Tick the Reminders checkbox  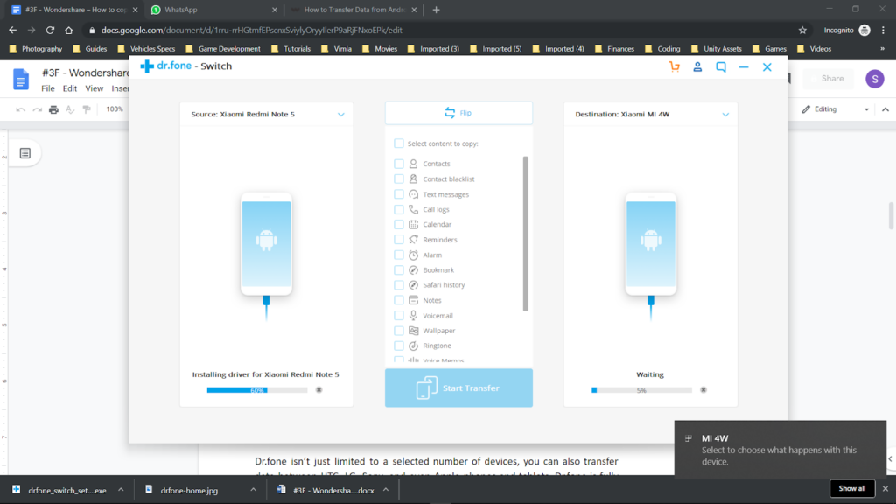tap(399, 240)
